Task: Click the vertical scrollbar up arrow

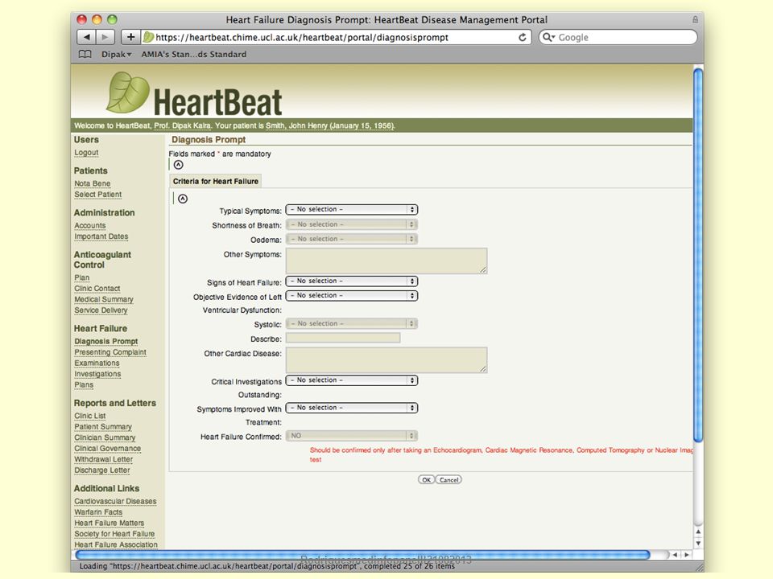Action: pos(698,532)
